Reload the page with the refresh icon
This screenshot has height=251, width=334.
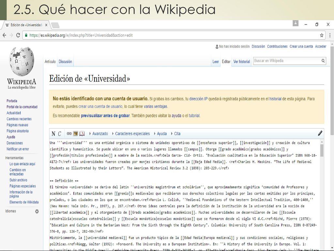tap(18, 35)
